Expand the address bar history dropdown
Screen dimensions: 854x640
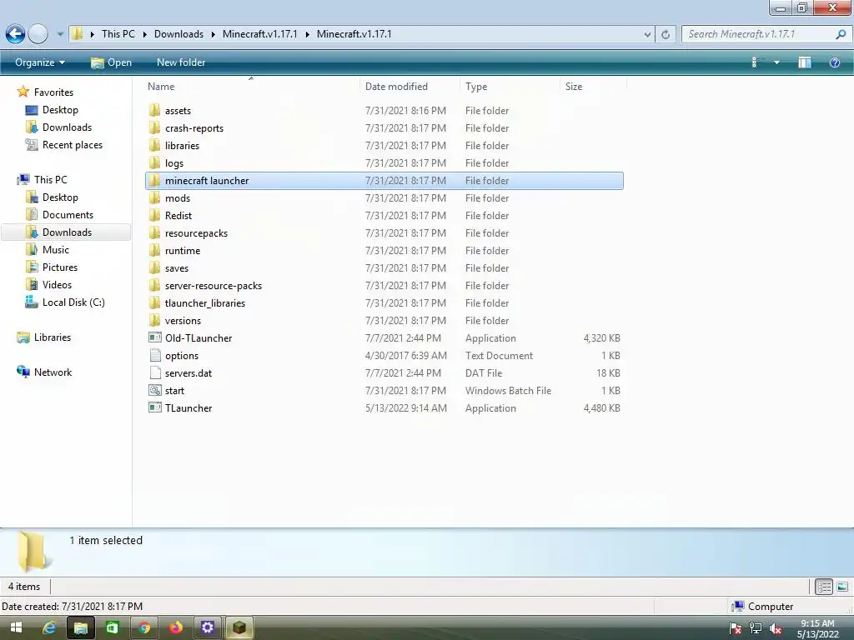tap(647, 34)
